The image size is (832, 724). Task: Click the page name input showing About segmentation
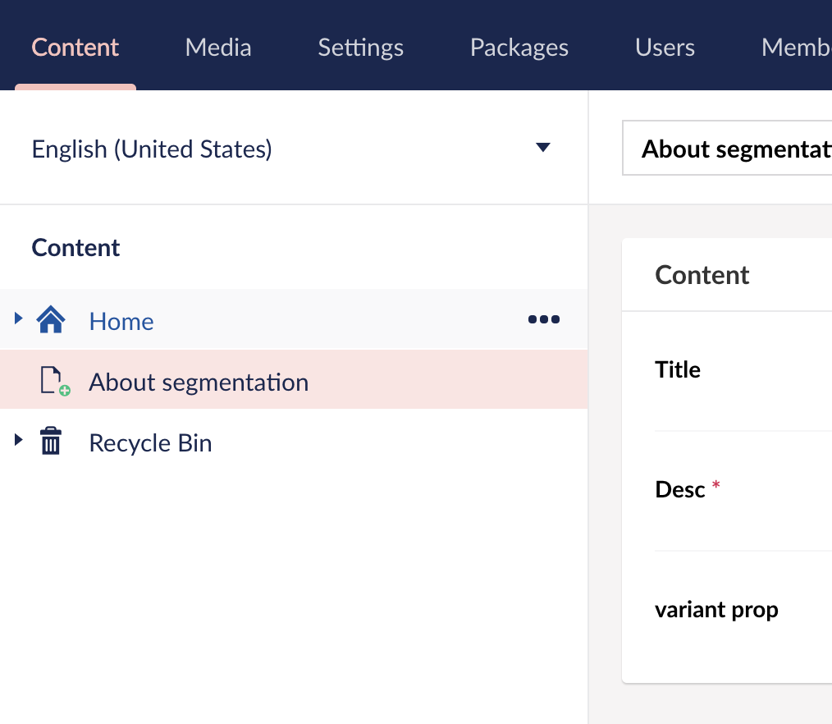coord(738,149)
